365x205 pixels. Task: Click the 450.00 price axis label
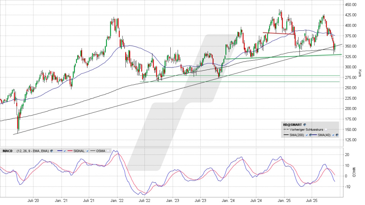[x=351, y=5]
